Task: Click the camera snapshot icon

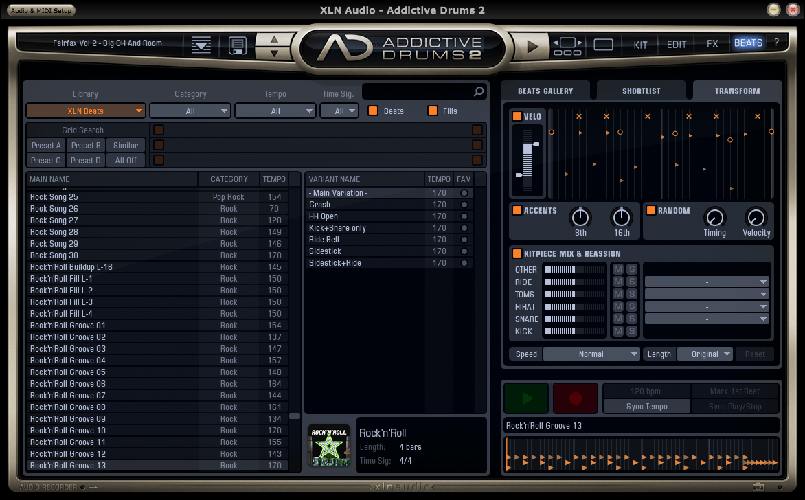Action: pyautogui.click(x=758, y=487)
